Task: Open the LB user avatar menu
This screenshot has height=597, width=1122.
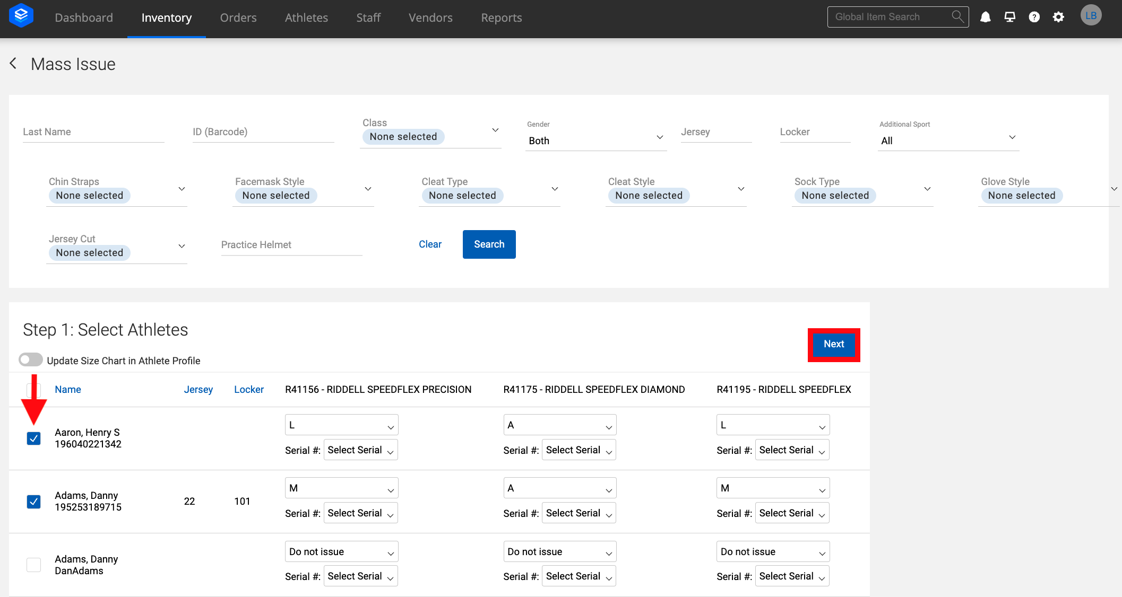Action: click(1091, 15)
